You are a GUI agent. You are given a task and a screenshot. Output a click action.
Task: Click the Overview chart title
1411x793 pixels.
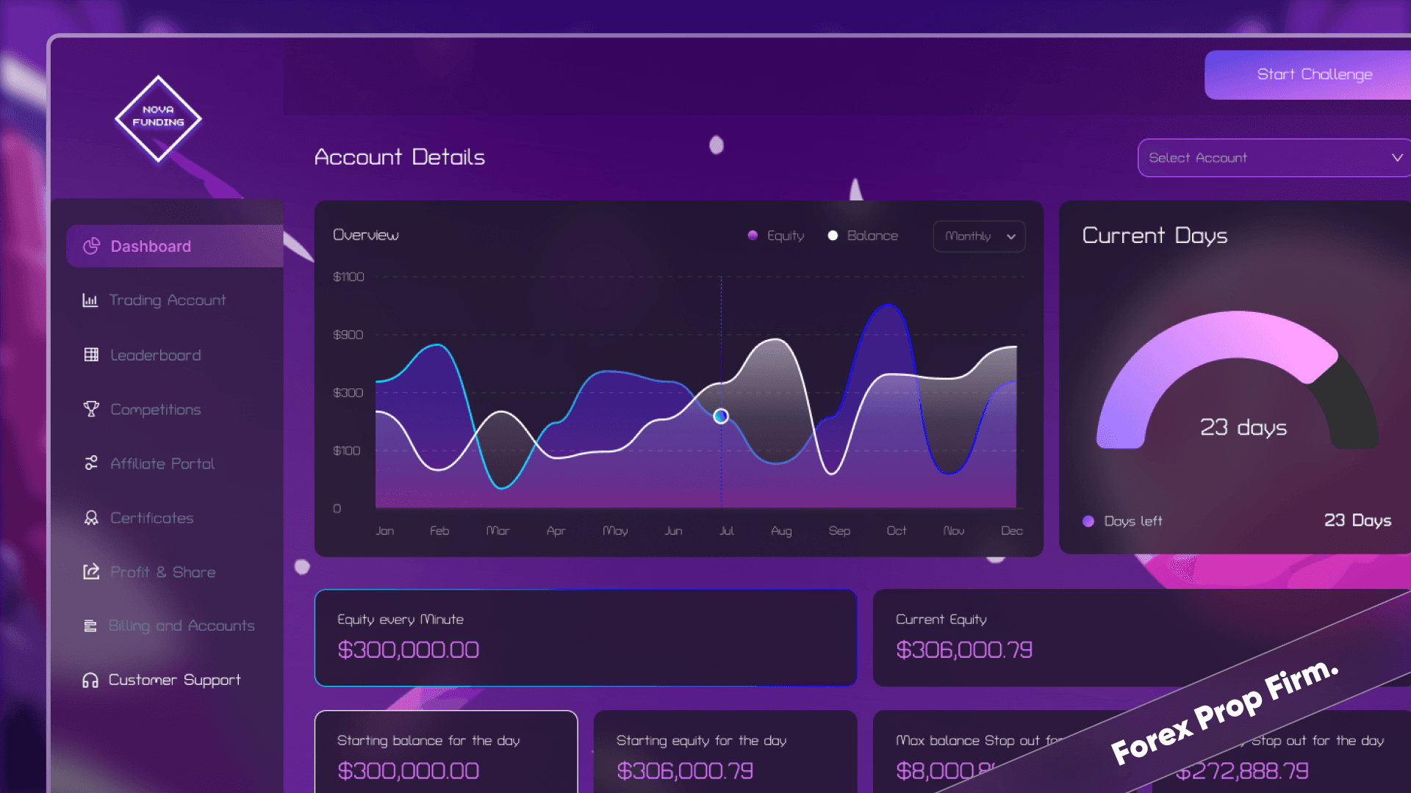(366, 235)
